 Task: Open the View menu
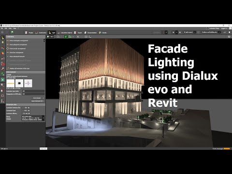coord(14,29)
